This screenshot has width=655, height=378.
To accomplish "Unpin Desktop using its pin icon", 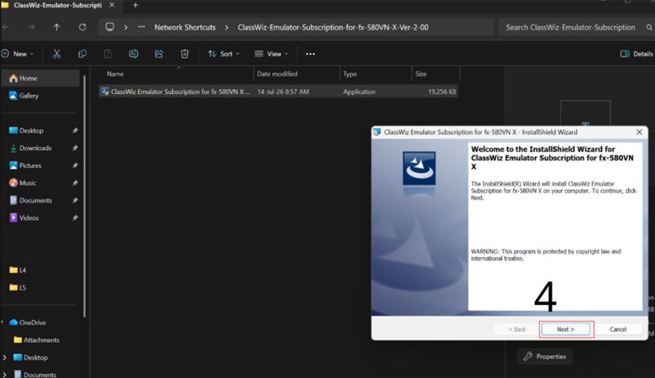I will tap(75, 131).
